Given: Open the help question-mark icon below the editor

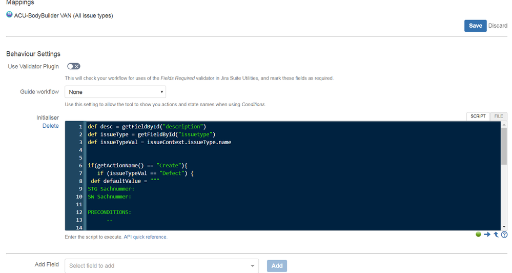Looking at the screenshot, I should point(504,235).
